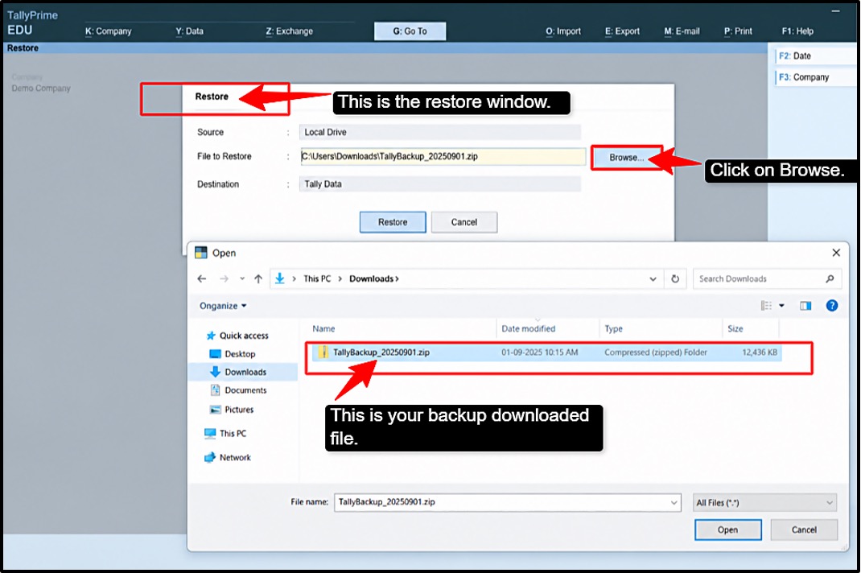Click the Source field showing Local Drive
This screenshot has height=573, width=861.
pos(440,133)
